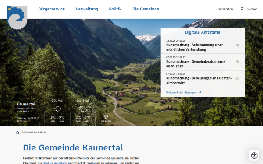Open the Bürgerservice menu

click(51, 9)
